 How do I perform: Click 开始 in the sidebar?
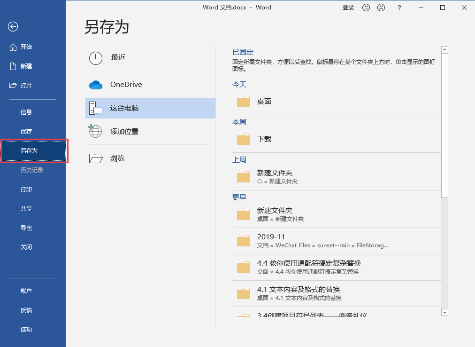[26, 47]
